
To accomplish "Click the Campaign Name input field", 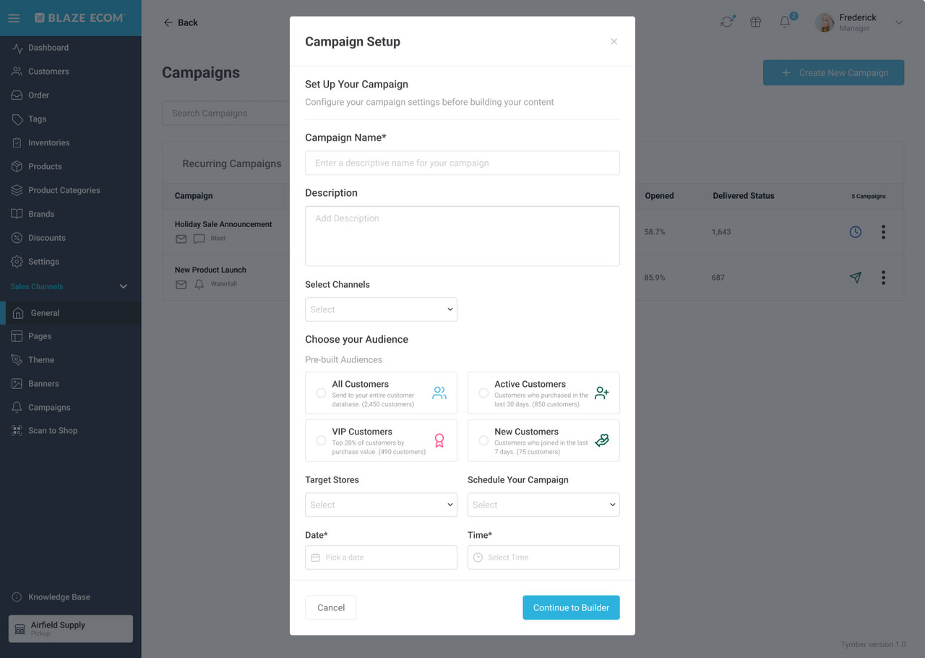I will (462, 163).
